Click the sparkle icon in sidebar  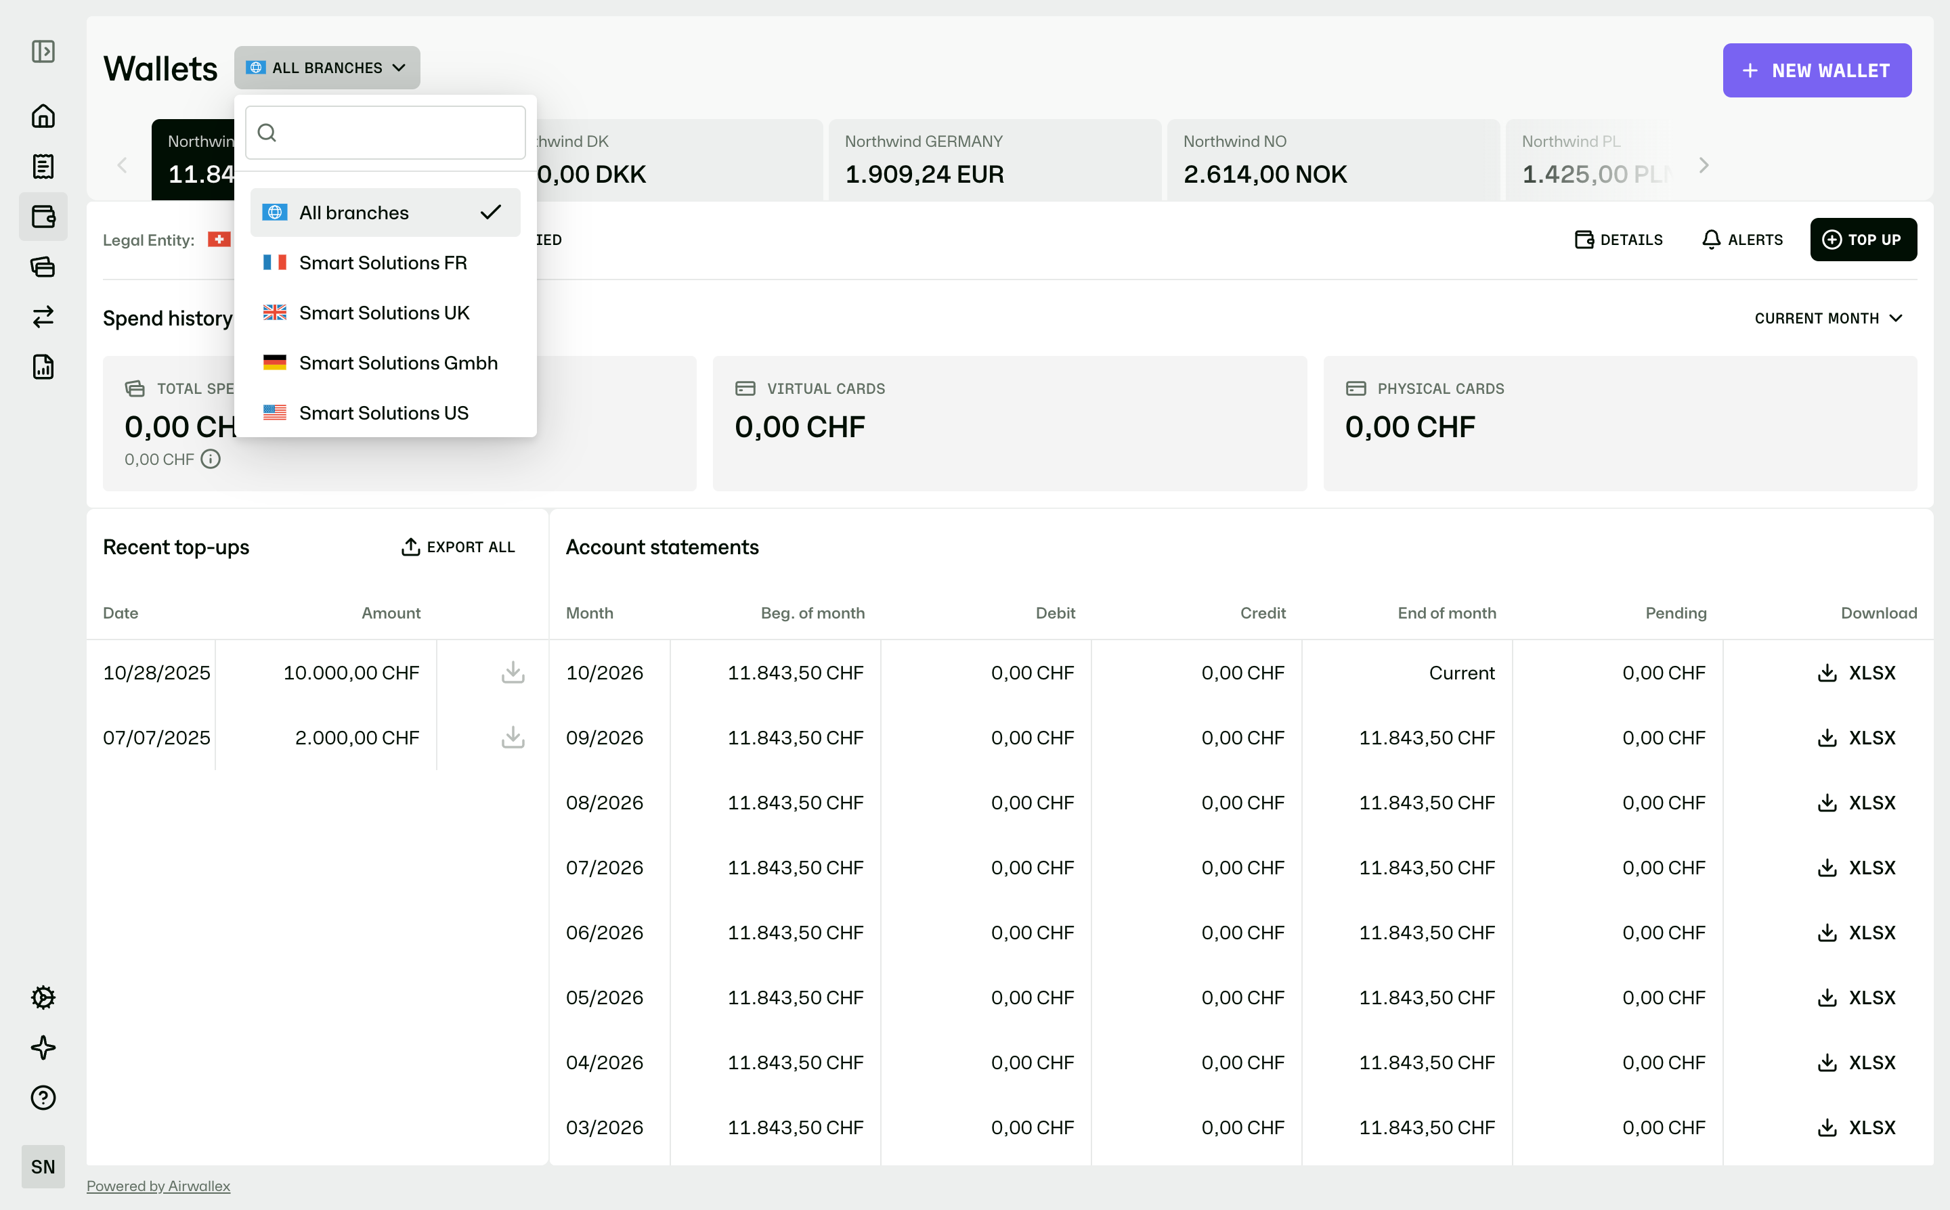click(43, 1048)
